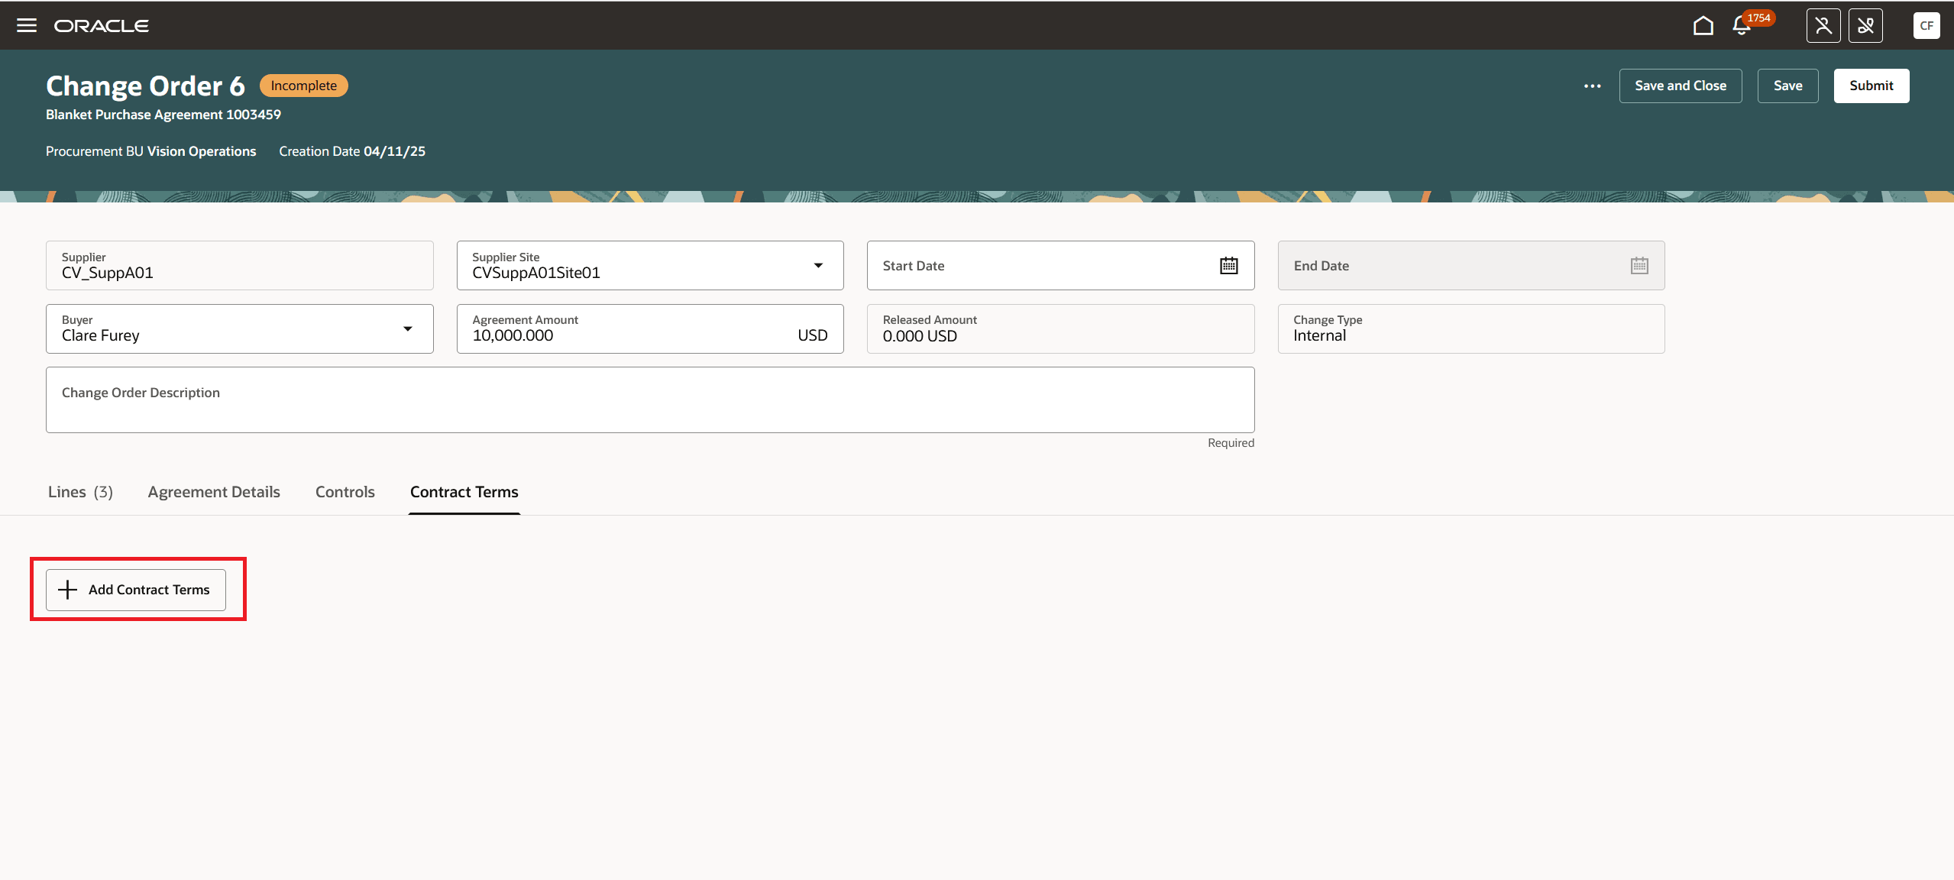1954x880 pixels.
Task: Click the Add Contract Terms button
Action: point(135,589)
